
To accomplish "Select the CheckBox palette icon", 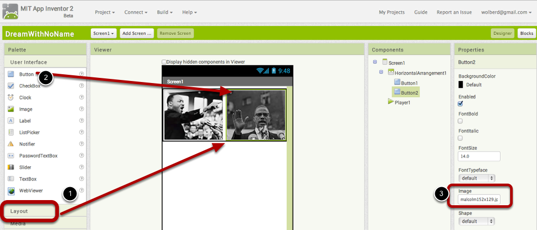I will pos(11,86).
